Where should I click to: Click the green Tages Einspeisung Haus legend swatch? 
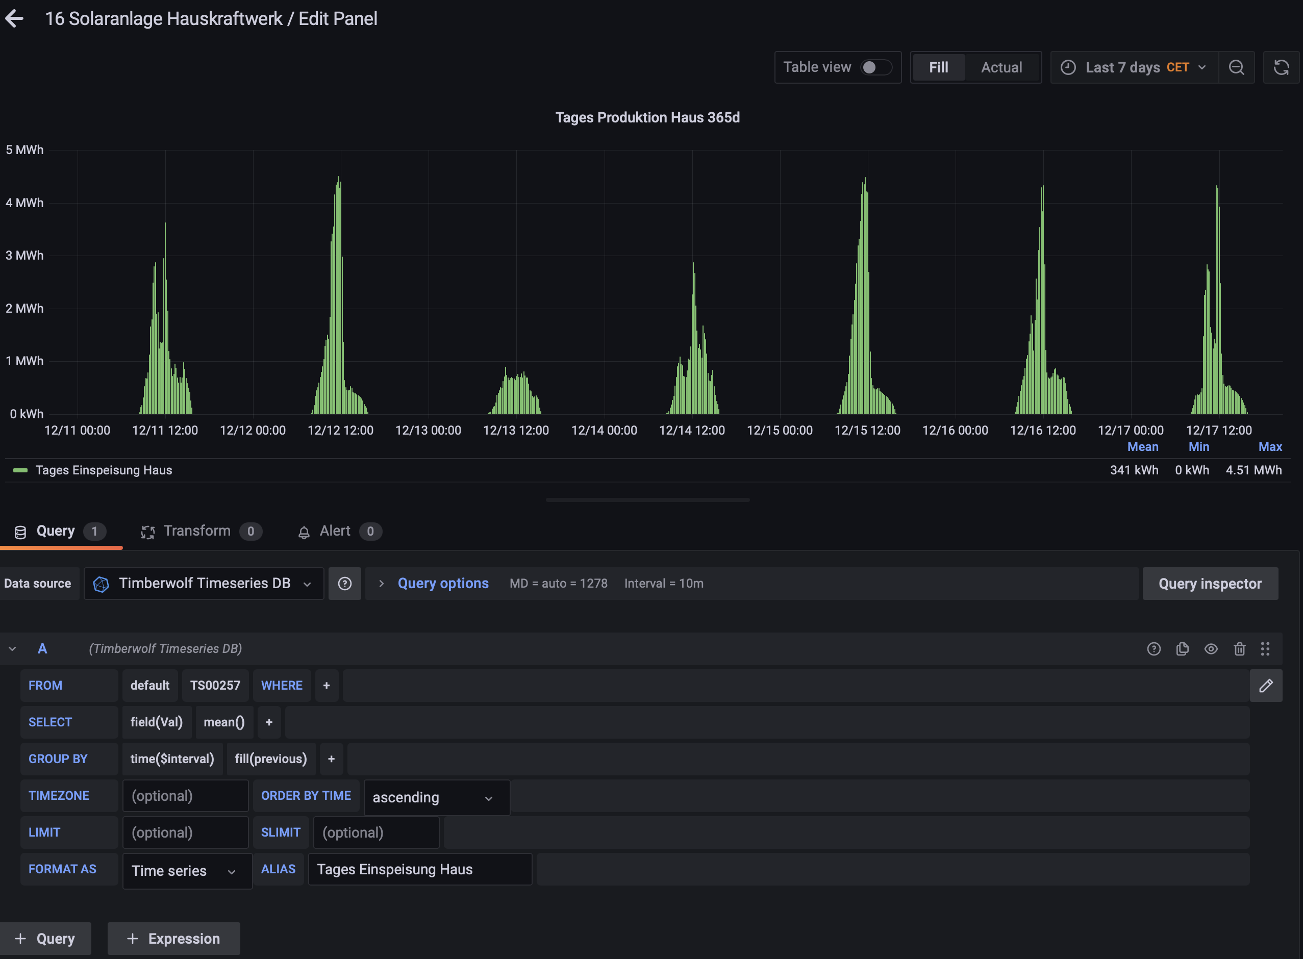(x=20, y=470)
